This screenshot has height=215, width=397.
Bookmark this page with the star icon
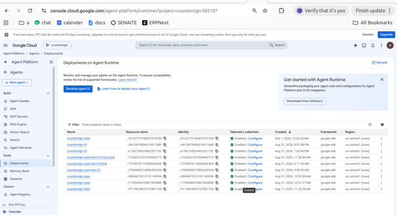(x=265, y=11)
